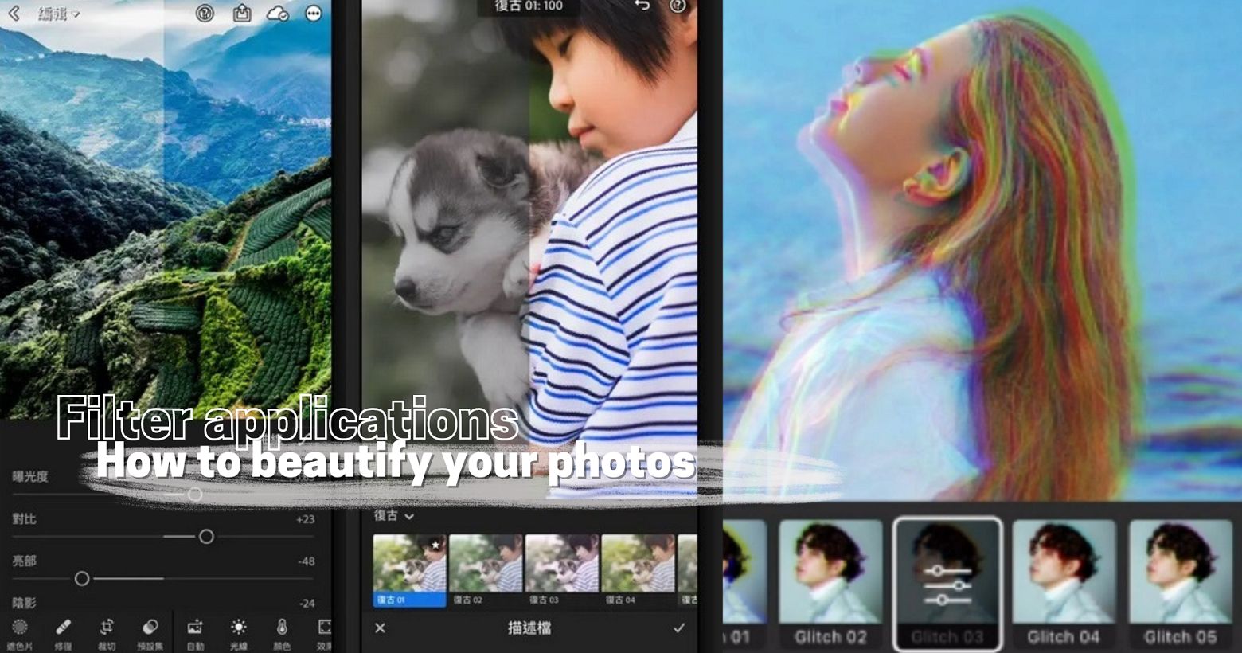Select the 復古 01 preset thumbnail

(410, 570)
